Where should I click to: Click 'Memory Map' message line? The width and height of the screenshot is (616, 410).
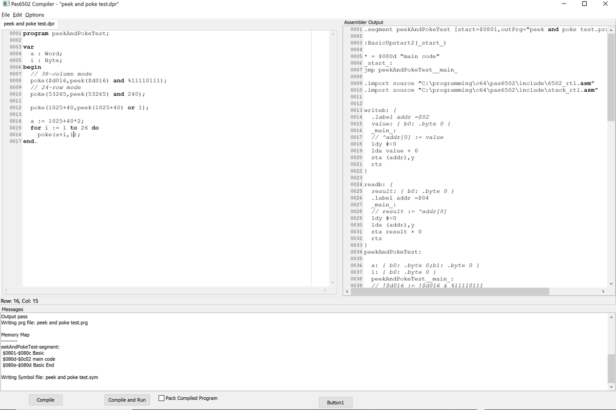point(15,335)
